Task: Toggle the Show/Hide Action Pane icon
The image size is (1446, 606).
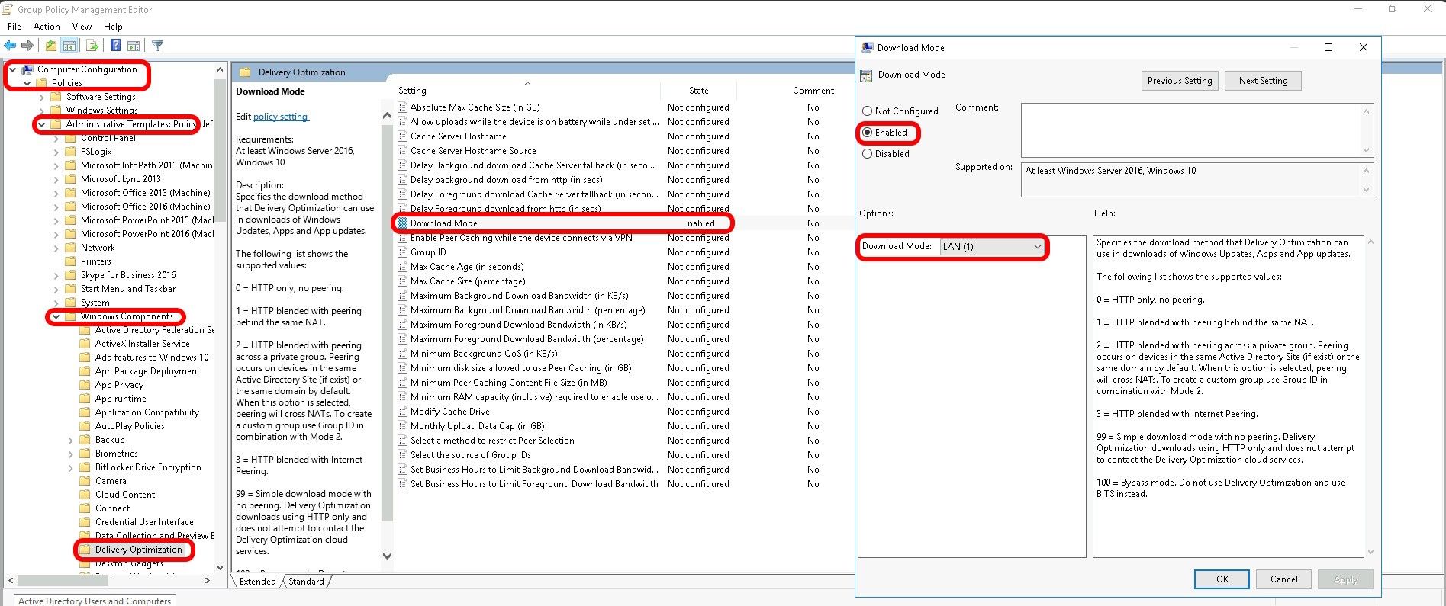Action: [134, 46]
